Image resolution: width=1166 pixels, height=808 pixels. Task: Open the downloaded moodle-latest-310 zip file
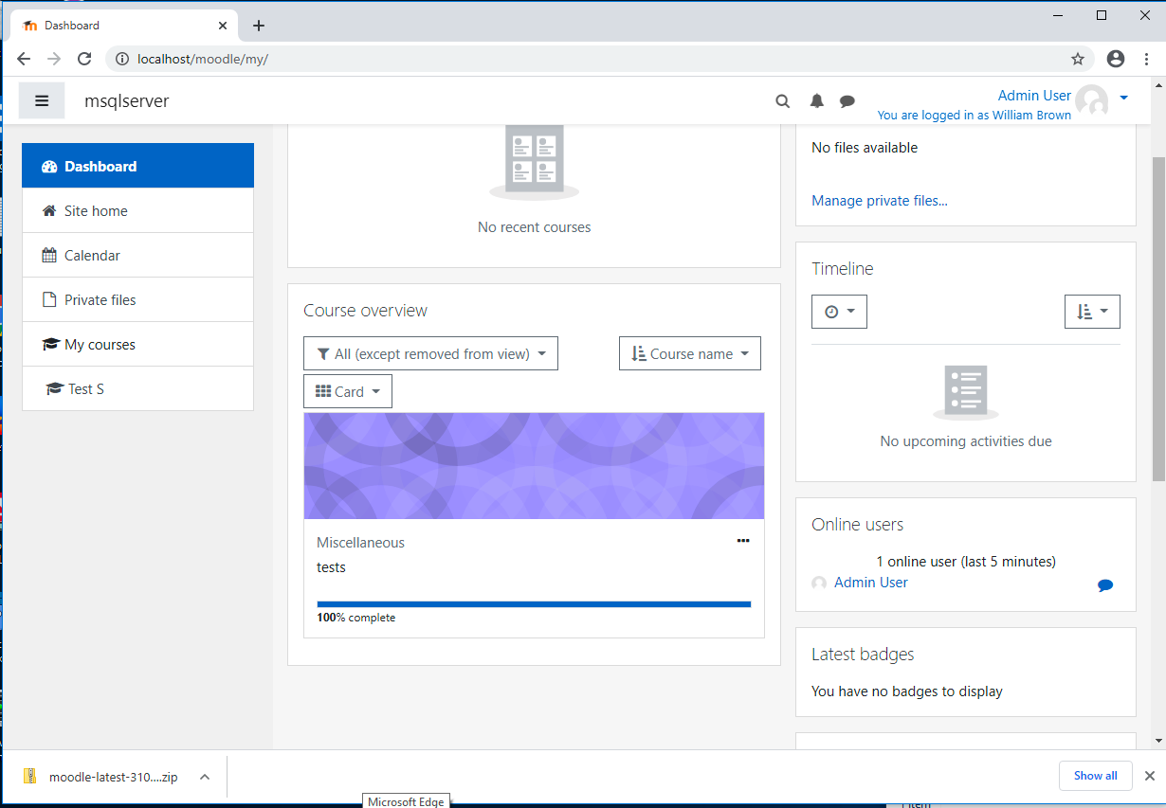click(x=113, y=777)
